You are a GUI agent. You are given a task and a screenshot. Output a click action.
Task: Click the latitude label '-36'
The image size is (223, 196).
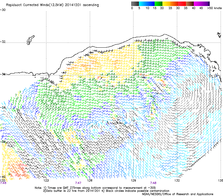[3, 107]
